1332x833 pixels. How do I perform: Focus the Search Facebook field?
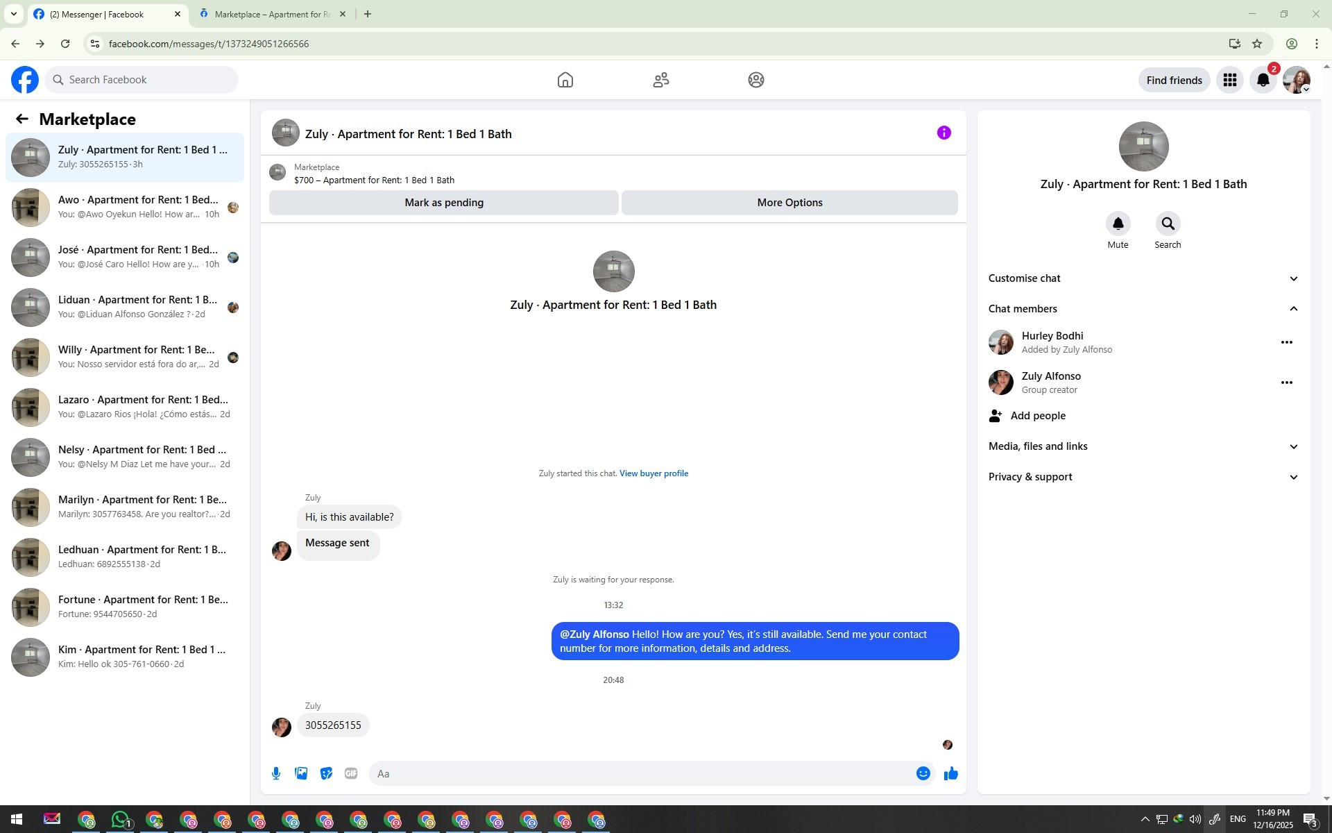coord(142,80)
